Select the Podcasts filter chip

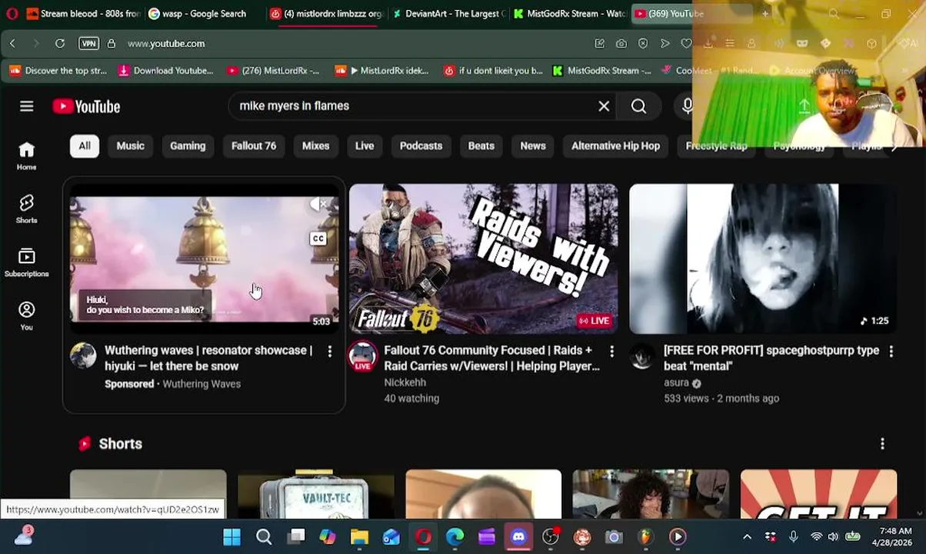(421, 145)
